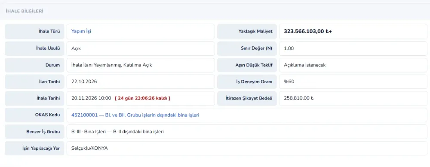Select the 258.810,00 ₺ amount

click(x=299, y=98)
